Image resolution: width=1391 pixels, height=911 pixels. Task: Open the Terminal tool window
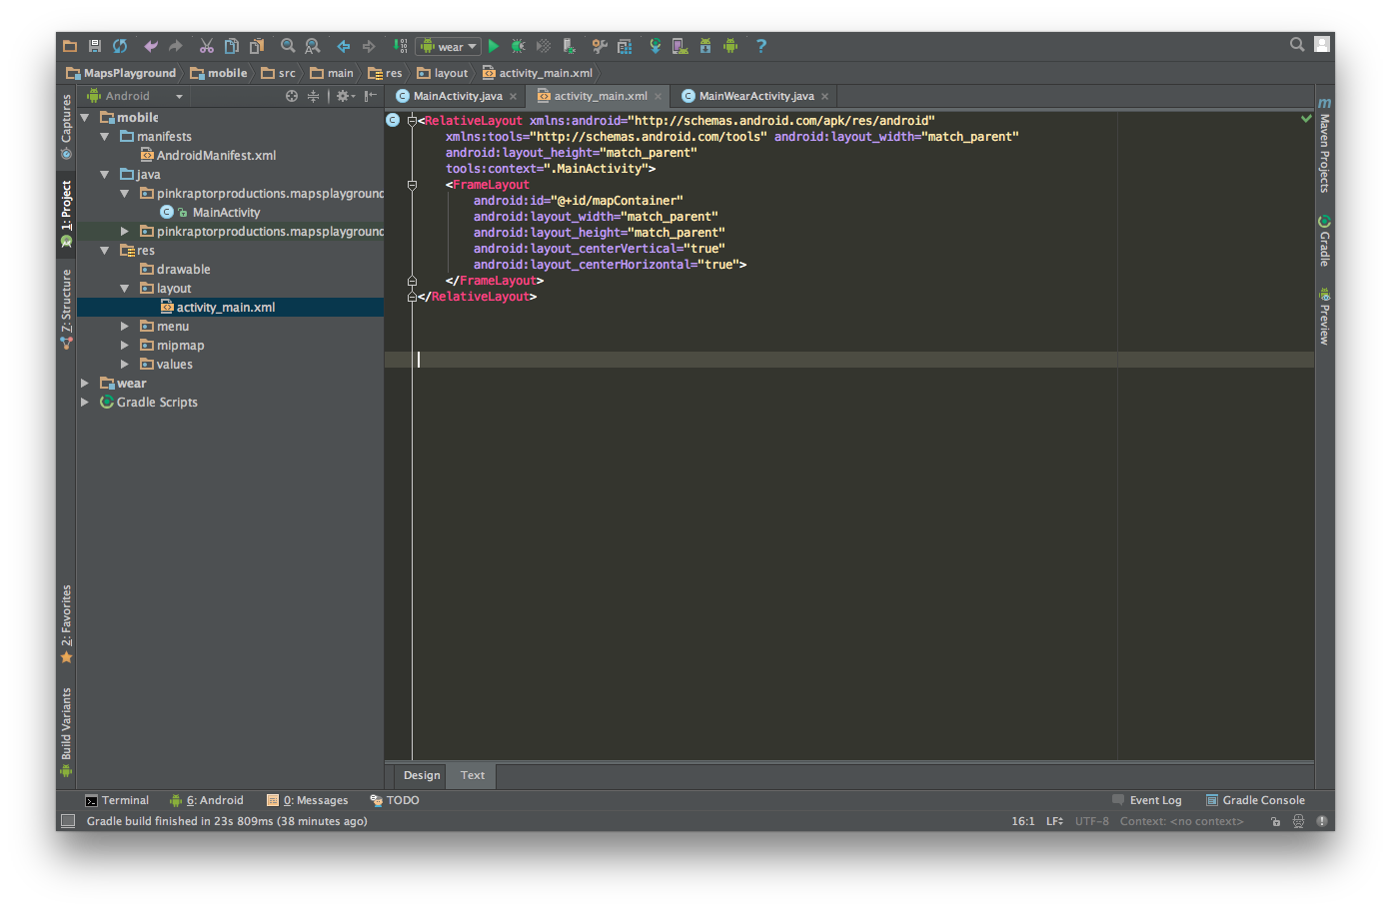(x=117, y=800)
